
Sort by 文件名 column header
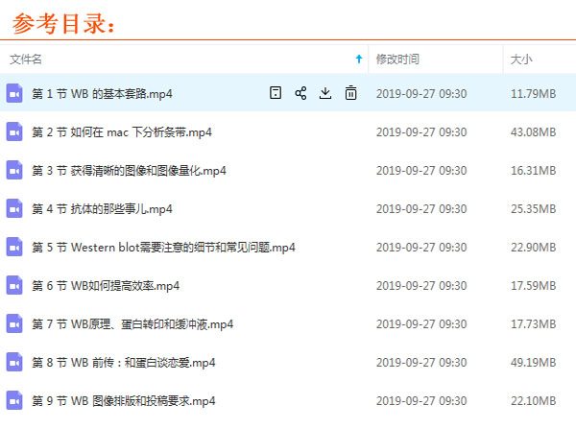(x=26, y=60)
